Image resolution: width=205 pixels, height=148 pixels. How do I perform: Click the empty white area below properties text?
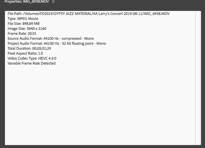coord(100,105)
